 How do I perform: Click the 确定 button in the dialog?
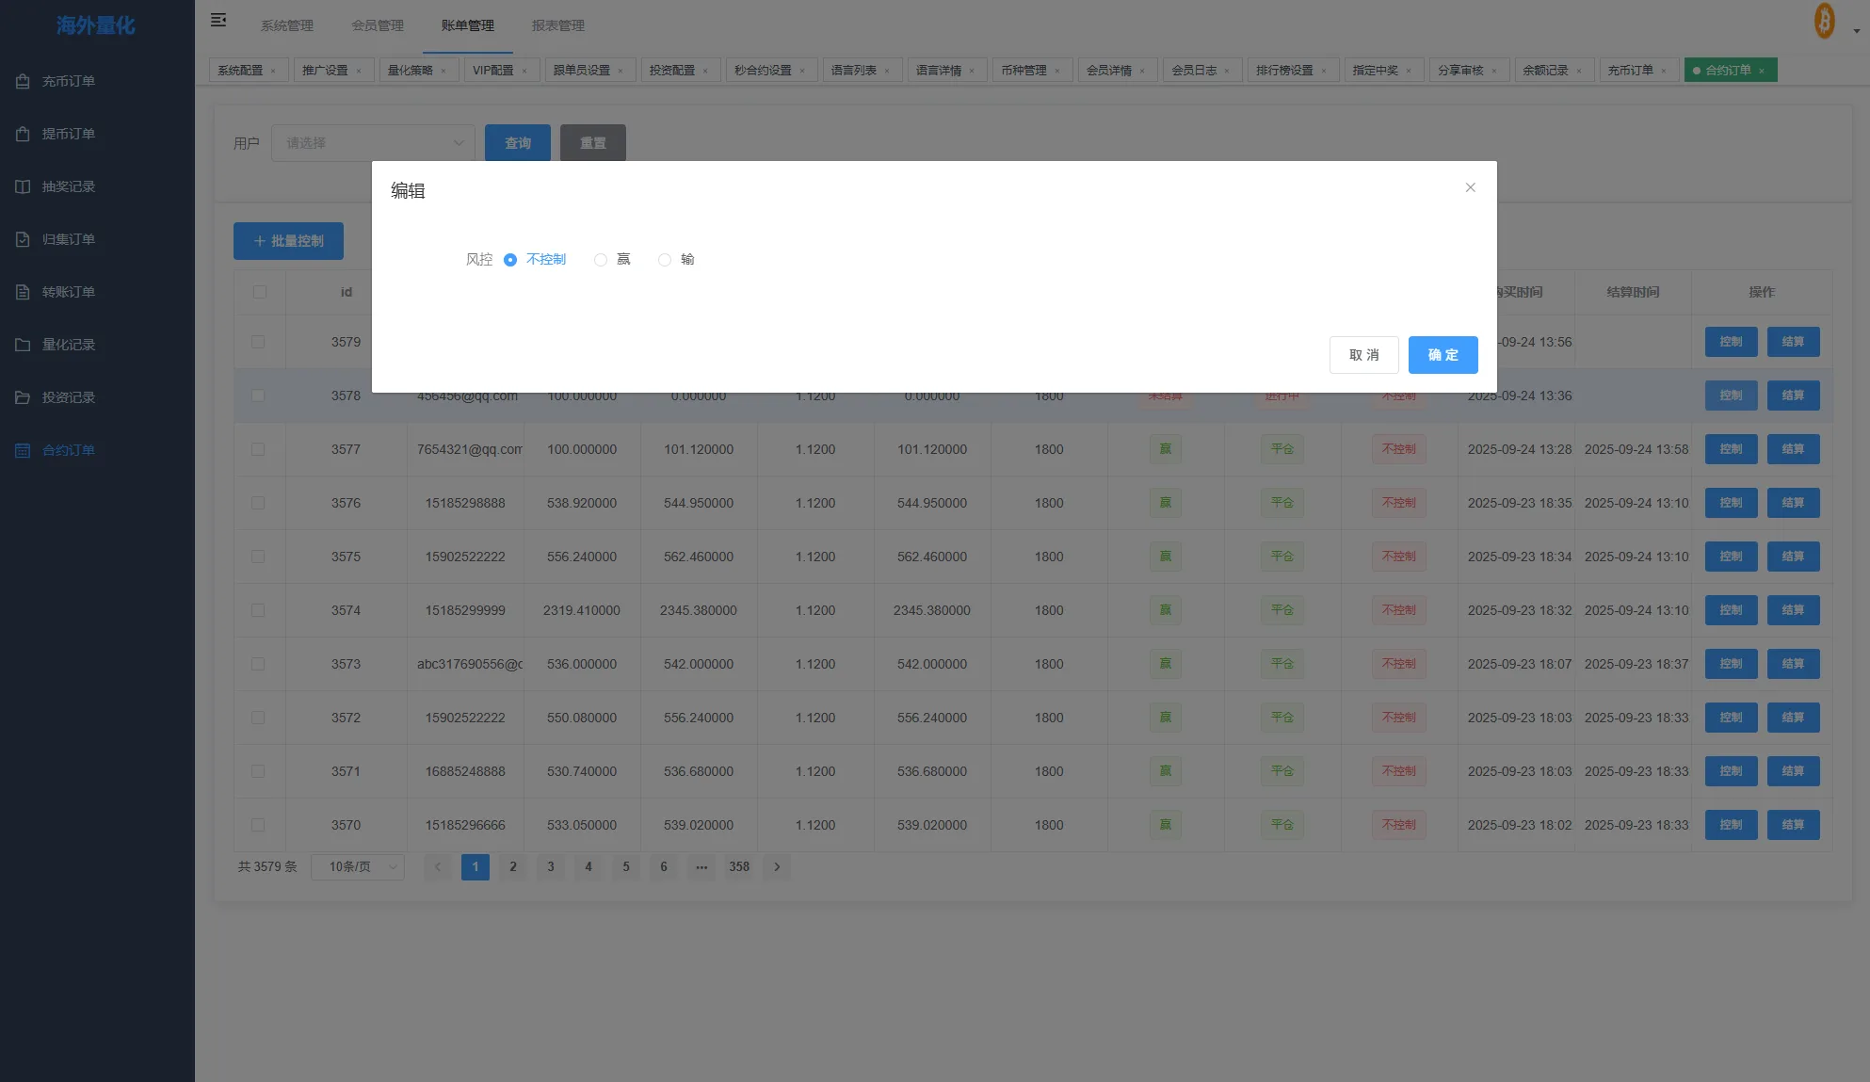1443,355
